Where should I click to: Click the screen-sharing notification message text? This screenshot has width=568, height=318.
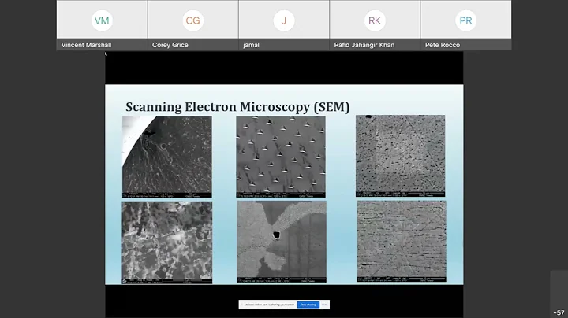[x=269, y=305]
